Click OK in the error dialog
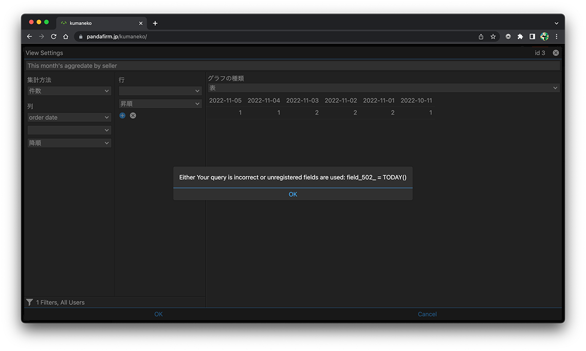Image resolution: width=586 pixels, height=351 pixels. tap(292, 194)
